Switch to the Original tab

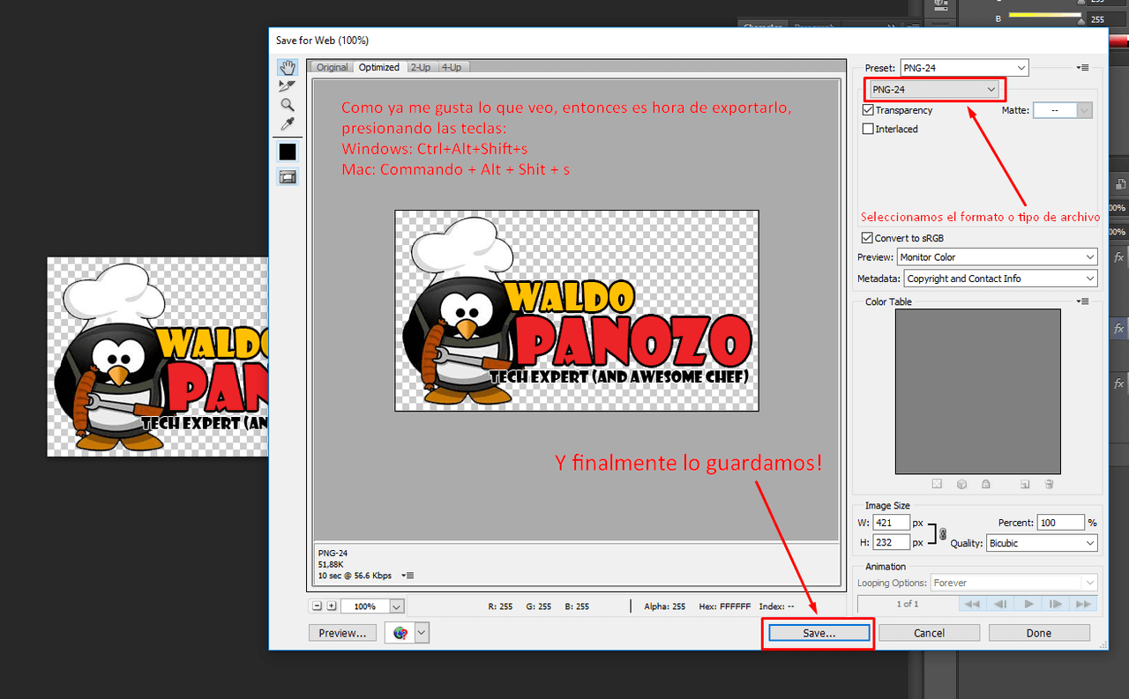click(333, 67)
